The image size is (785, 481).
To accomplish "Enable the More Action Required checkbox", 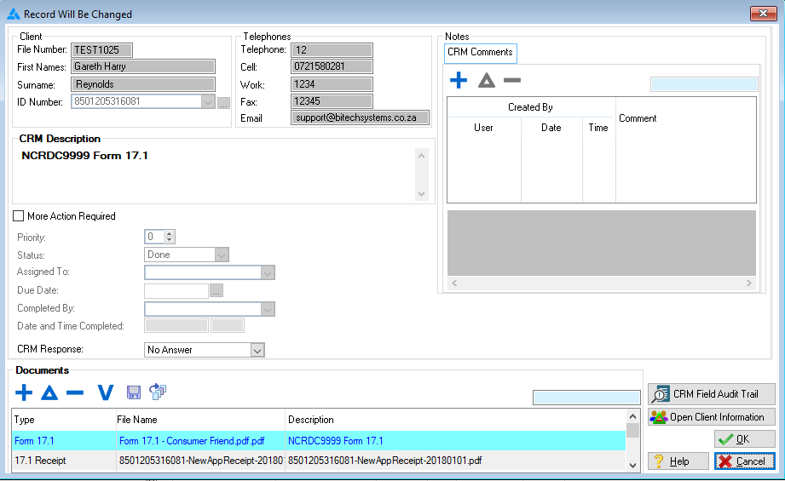I will (x=19, y=216).
